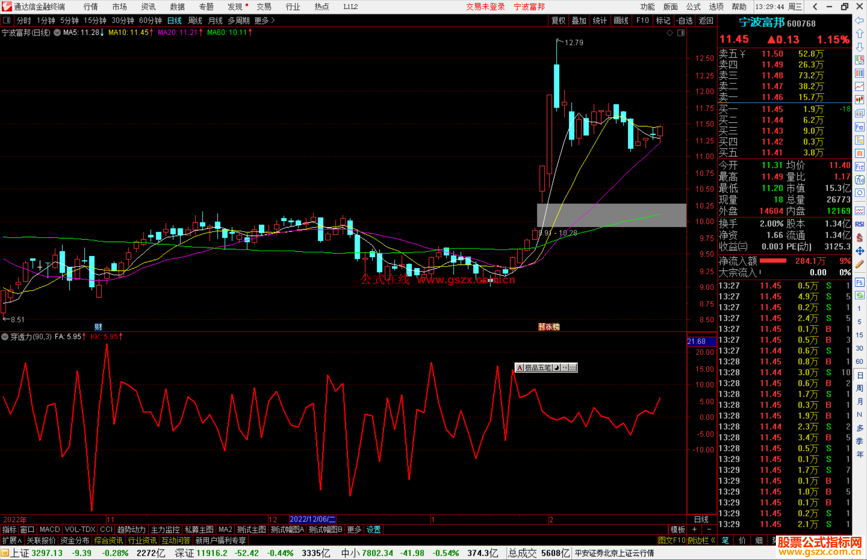This screenshot has height=560, width=867.
Task: Toggle the indicator panel circle next to 穿透力
Action: point(5,336)
